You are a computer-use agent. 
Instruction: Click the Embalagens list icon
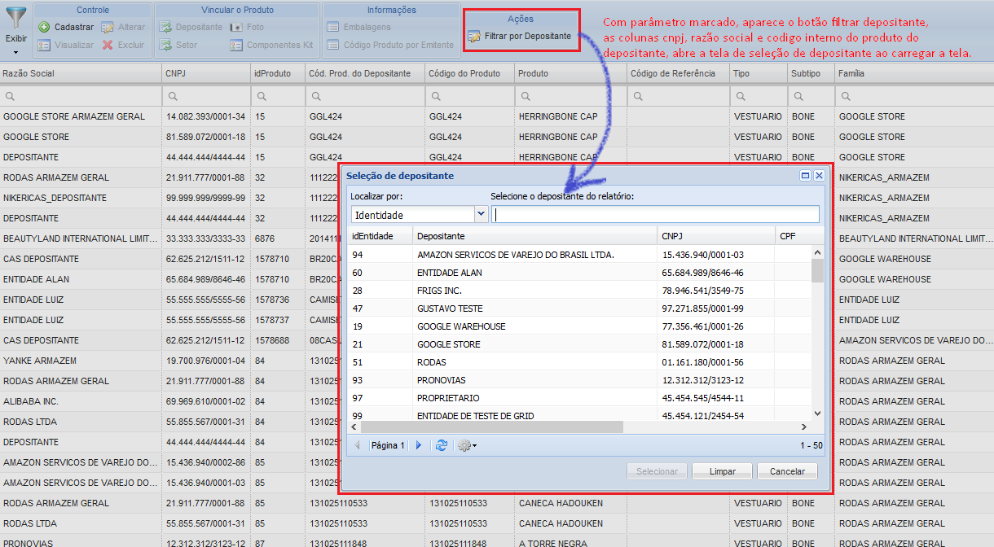point(332,27)
